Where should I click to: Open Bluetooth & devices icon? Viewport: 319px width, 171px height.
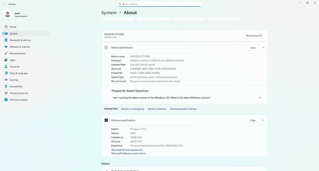click(x=6, y=40)
